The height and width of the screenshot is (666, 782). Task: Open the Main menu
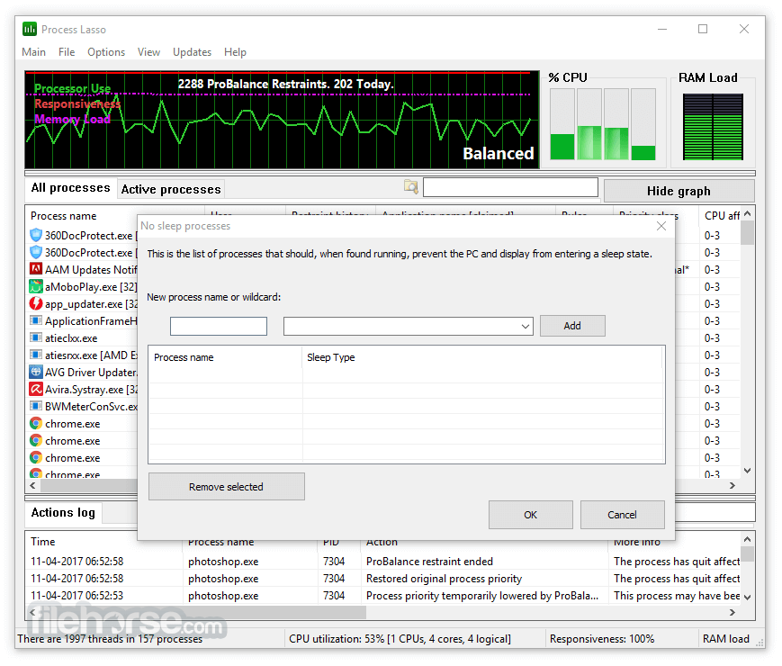click(34, 52)
